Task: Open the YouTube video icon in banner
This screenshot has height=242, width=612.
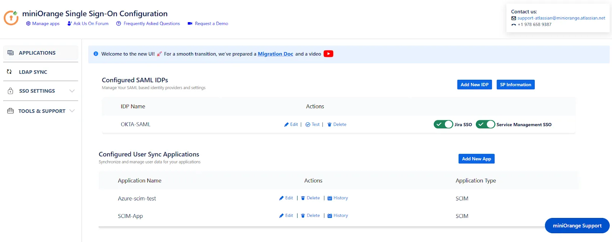Action: (x=329, y=54)
